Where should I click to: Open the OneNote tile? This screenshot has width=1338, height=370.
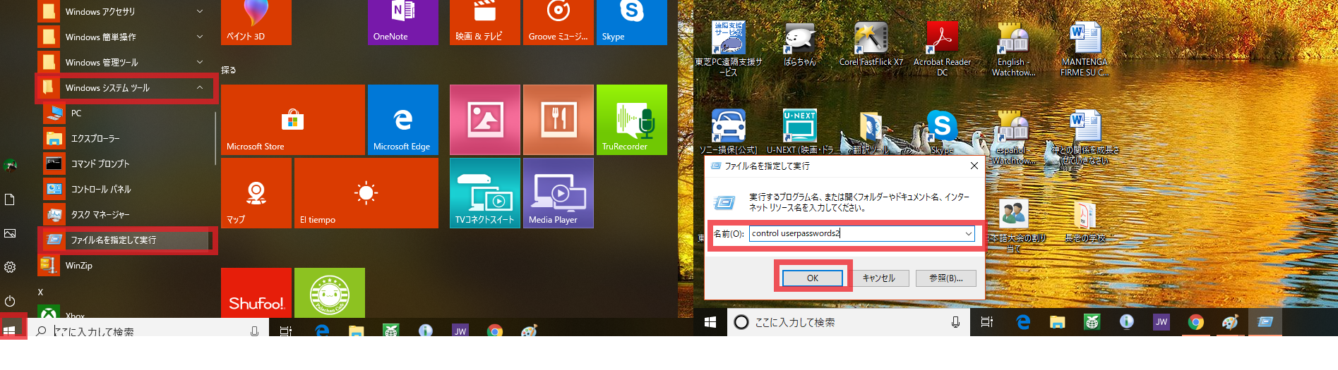[403, 23]
